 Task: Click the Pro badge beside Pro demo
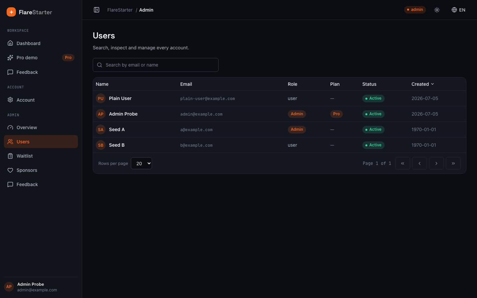[x=68, y=58]
